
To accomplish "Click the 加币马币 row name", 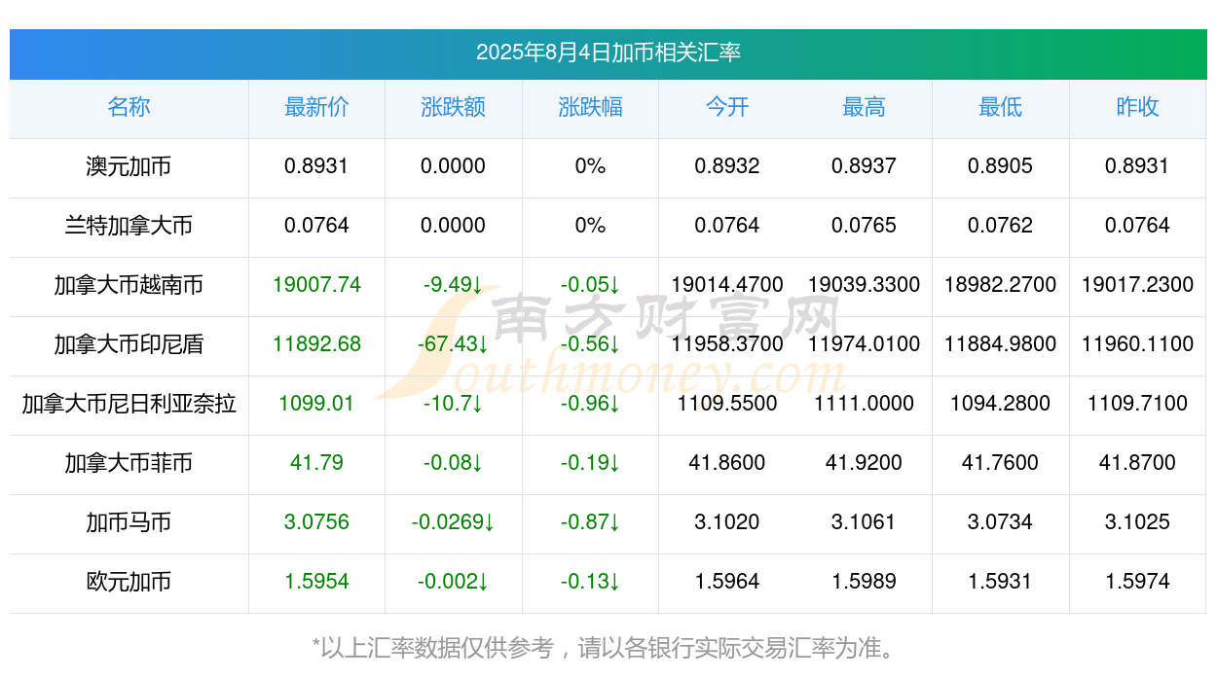I will point(129,522).
